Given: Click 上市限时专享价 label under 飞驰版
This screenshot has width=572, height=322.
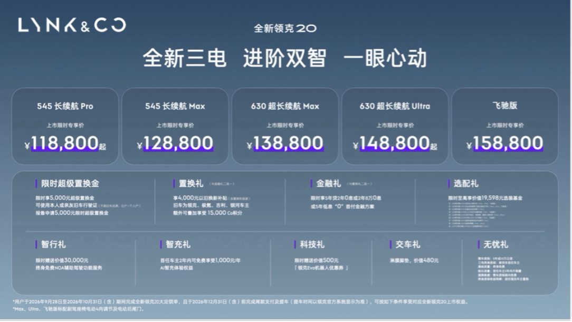Looking at the screenshot, I should (505, 125).
